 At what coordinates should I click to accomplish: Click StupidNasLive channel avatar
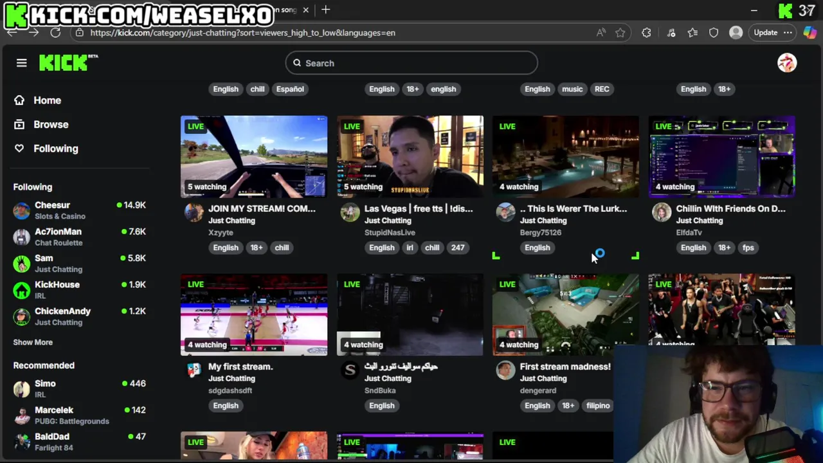[350, 212]
